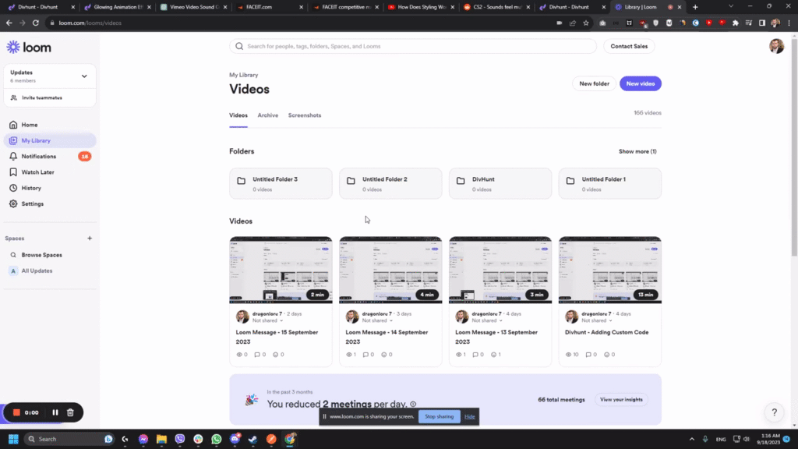Switch to the Screenshots tab
The width and height of the screenshot is (798, 449).
[305, 115]
